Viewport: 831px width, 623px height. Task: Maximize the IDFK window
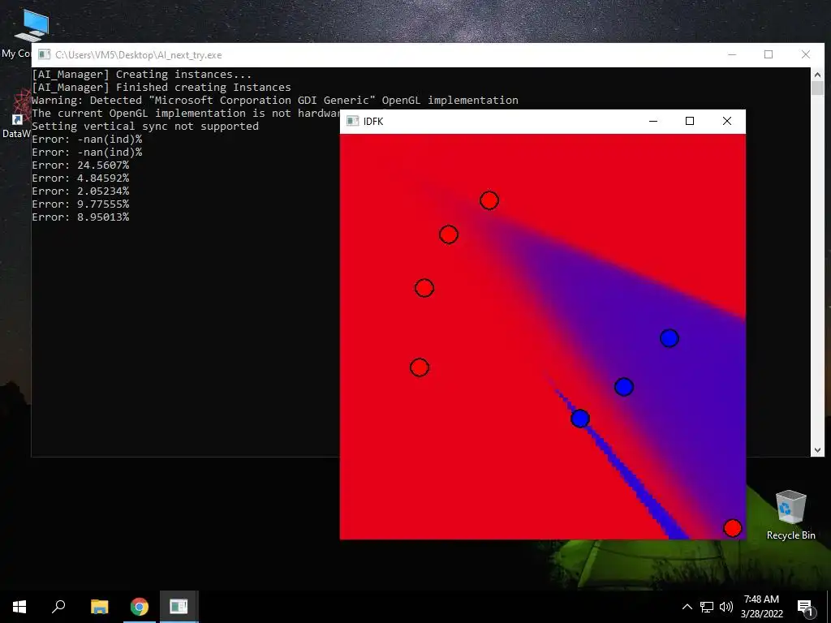coord(690,122)
